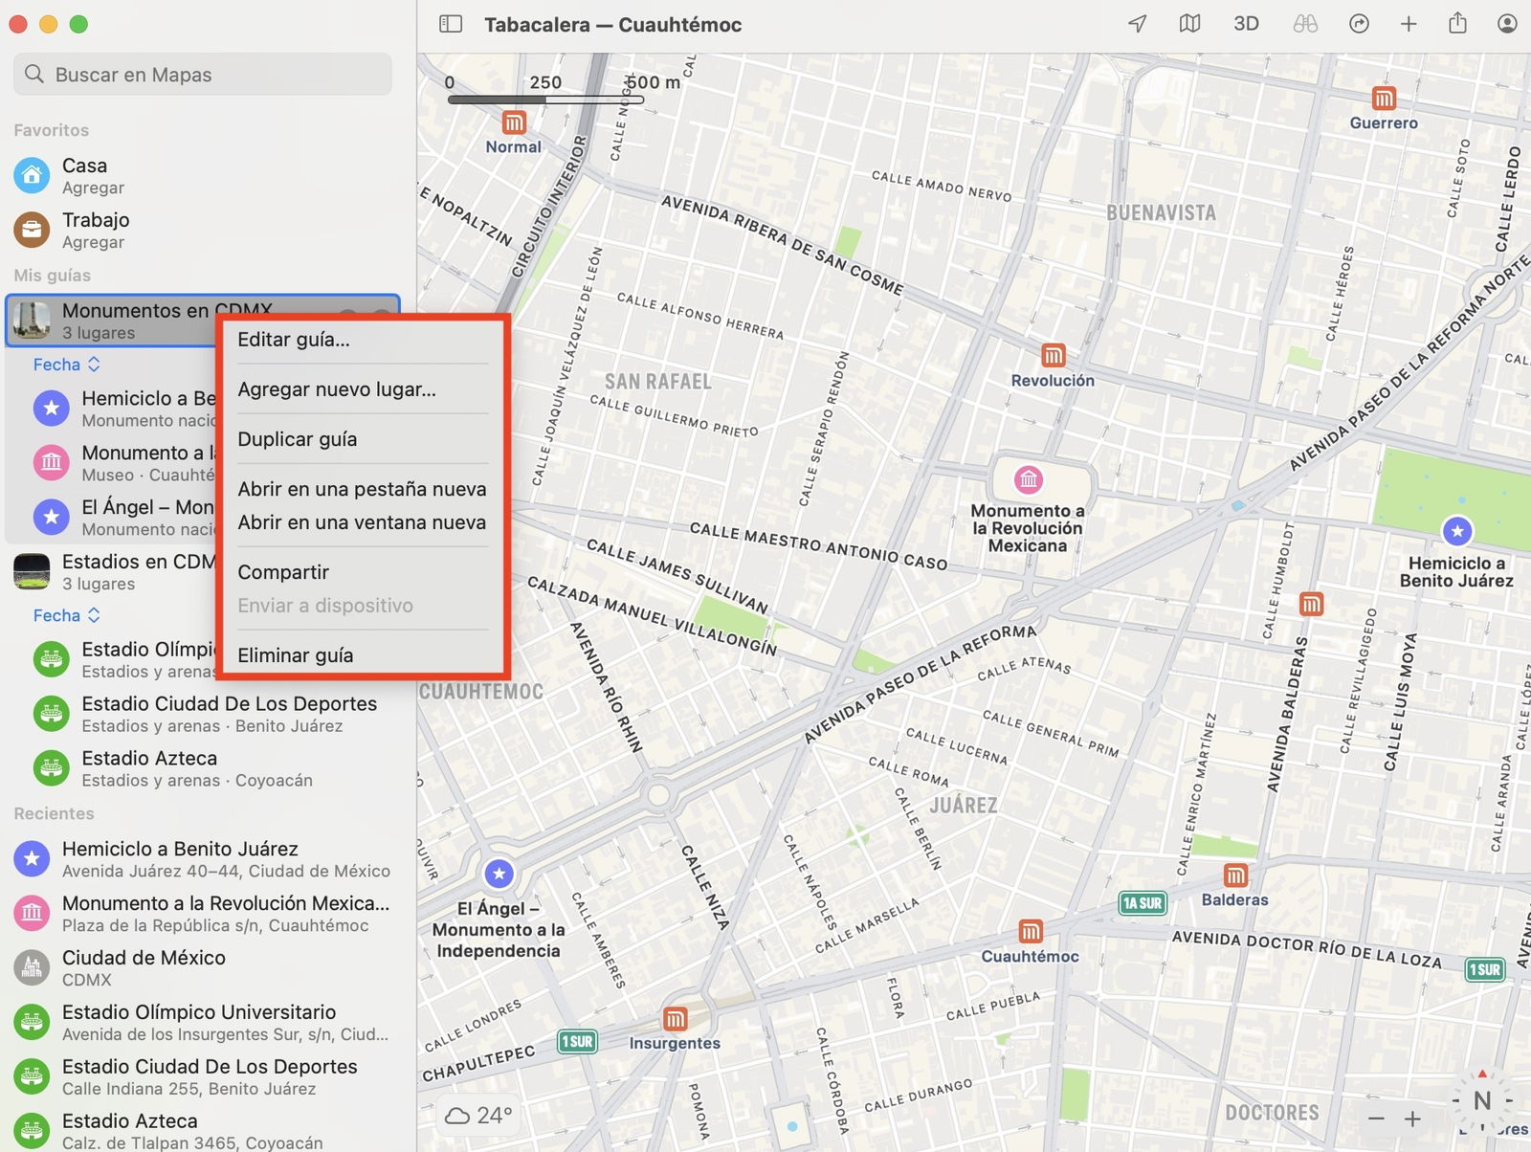The height and width of the screenshot is (1152, 1531).
Task: Click Revolución metro station icon on map
Action: pos(1053,356)
